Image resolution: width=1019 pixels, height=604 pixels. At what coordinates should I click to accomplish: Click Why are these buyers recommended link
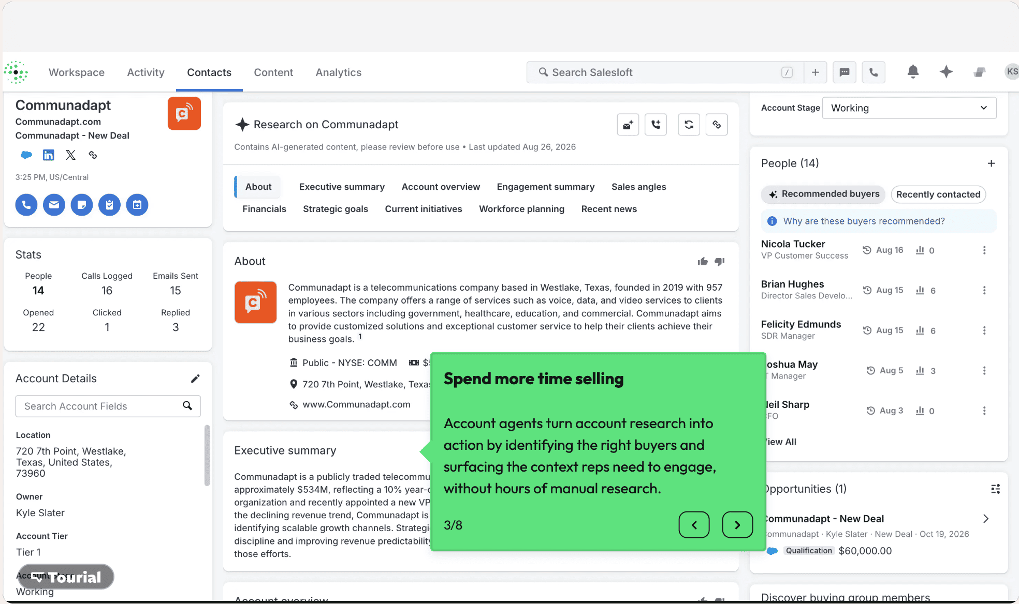864,221
